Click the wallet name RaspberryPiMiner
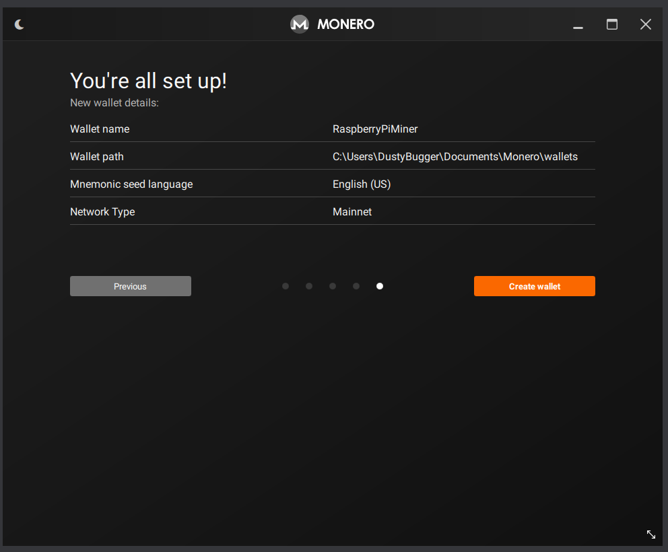This screenshot has height=552, width=668. 375,129
